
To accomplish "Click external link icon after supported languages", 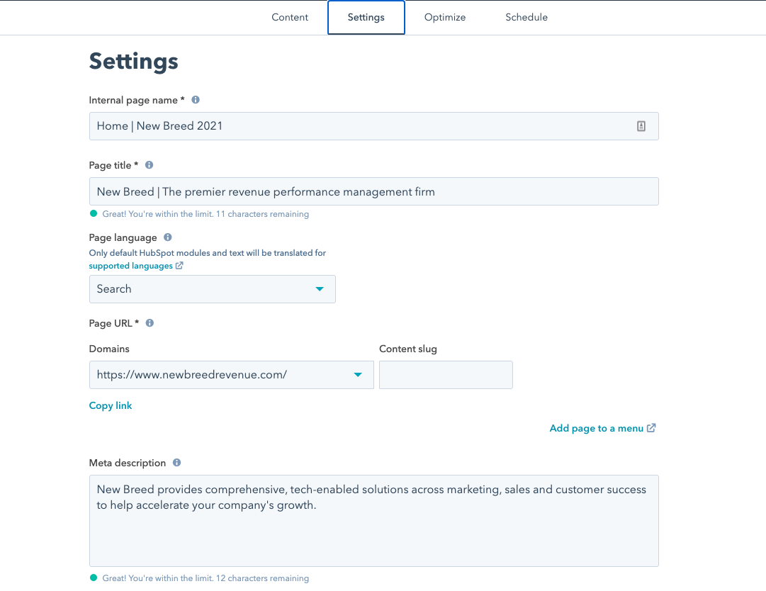I will [x=179, y=266].
